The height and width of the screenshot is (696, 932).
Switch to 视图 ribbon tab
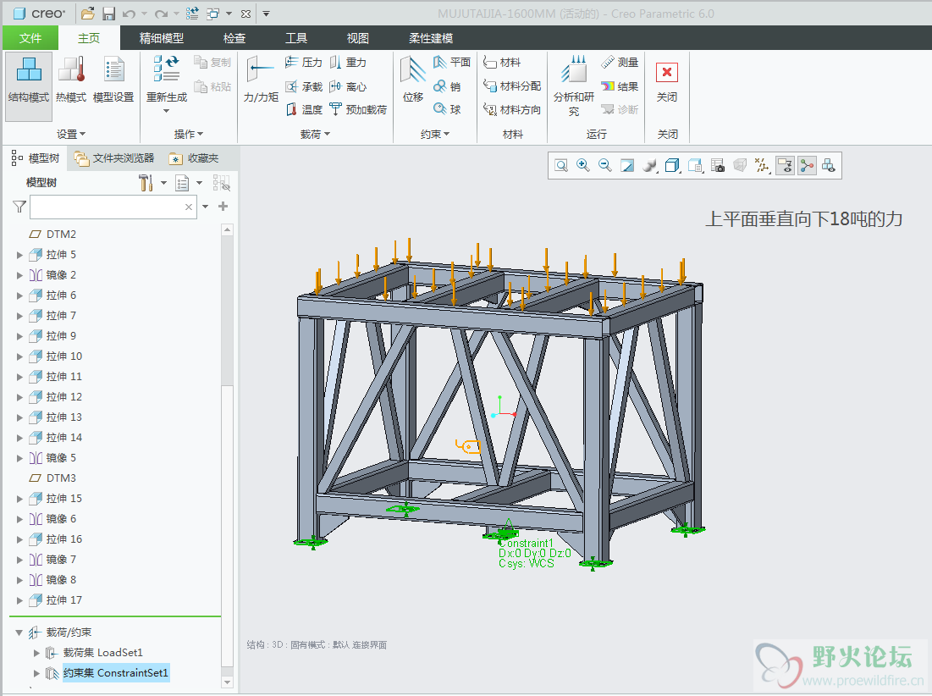point(358,38)
